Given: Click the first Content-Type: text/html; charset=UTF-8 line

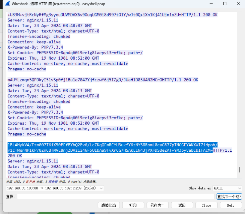Looking at the screenshot, I should pos(53,31).
